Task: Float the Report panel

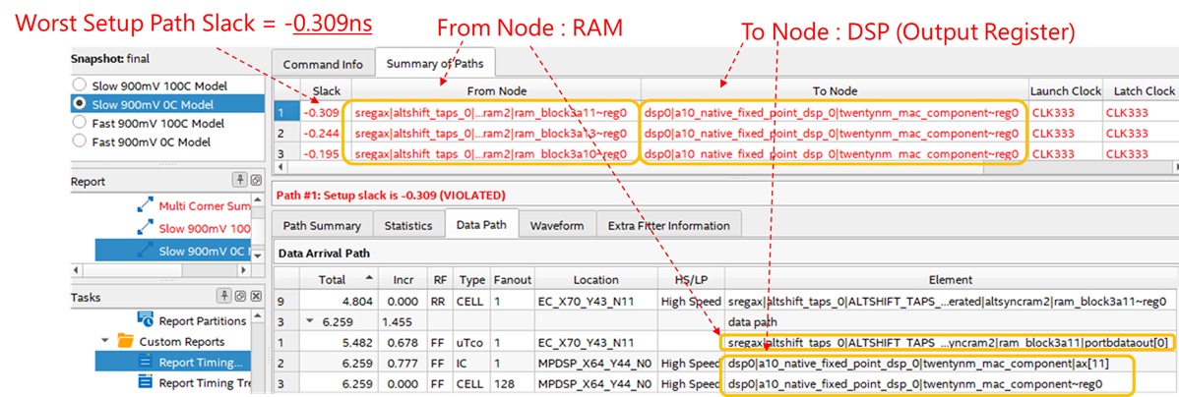Action: [255, 181]
